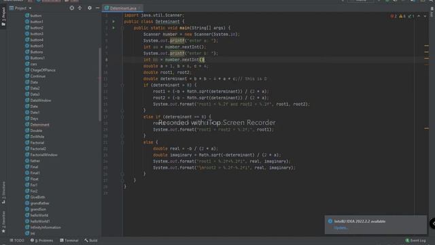Open the Problems tool window
The height and width of the screenshot is (245, 435).
pyautogui.click(x=42, y=240)
